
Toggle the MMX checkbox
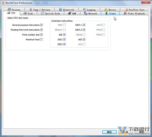click(x=64, y=25)
